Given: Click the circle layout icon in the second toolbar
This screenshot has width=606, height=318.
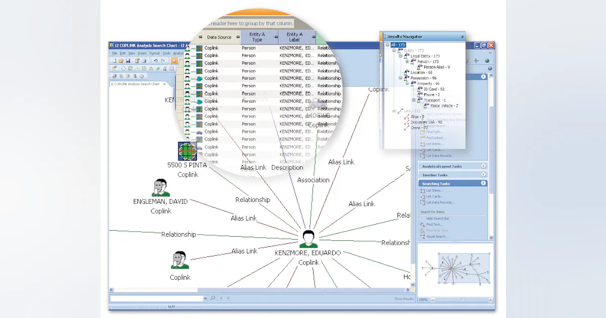Looking at the screenshot, I should 123,68.
